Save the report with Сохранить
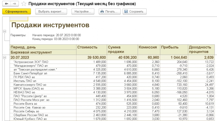Screen dimensions: 217x121 point(135,11)
